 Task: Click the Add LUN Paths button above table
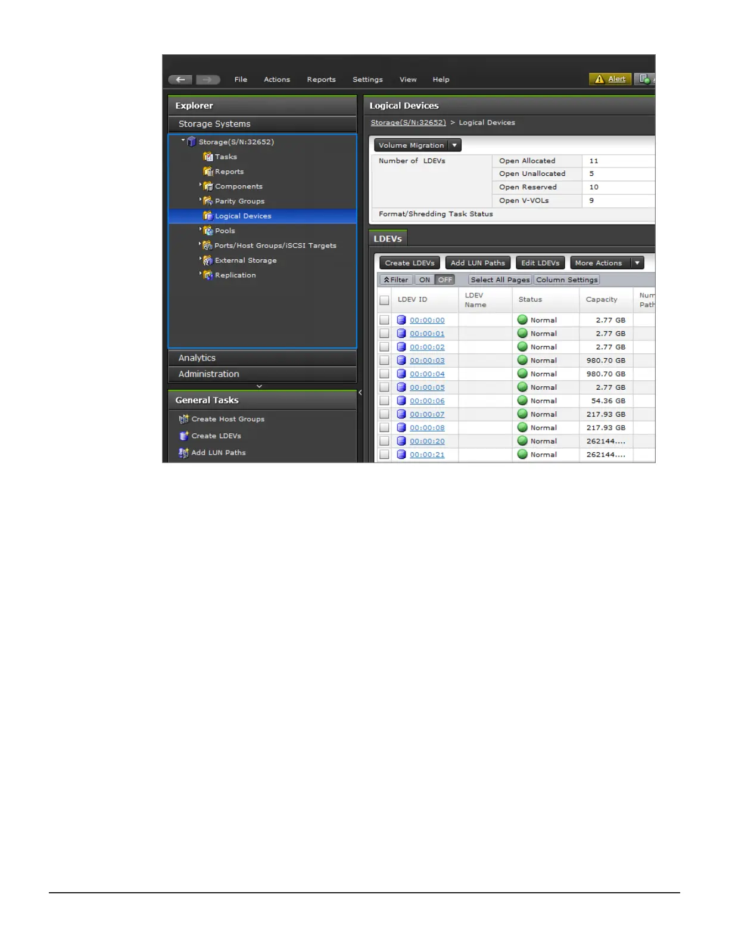coord(478,263)
